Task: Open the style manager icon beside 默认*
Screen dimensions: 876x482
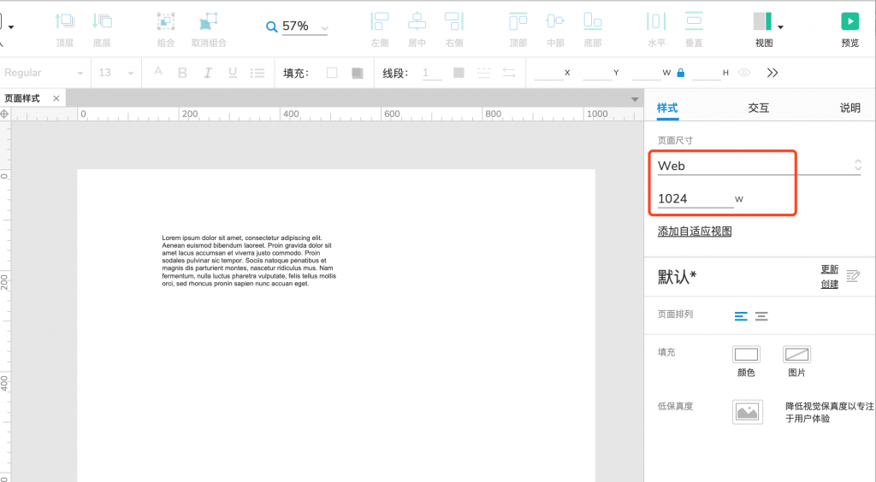Action: click(852, 276)
